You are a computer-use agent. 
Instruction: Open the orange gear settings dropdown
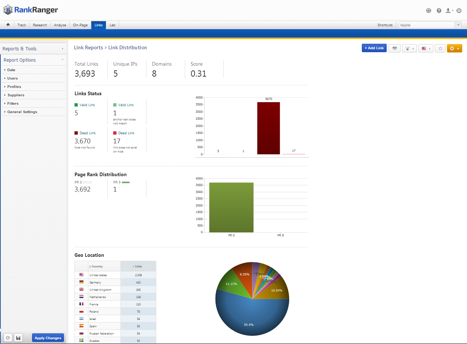(454, 48)
